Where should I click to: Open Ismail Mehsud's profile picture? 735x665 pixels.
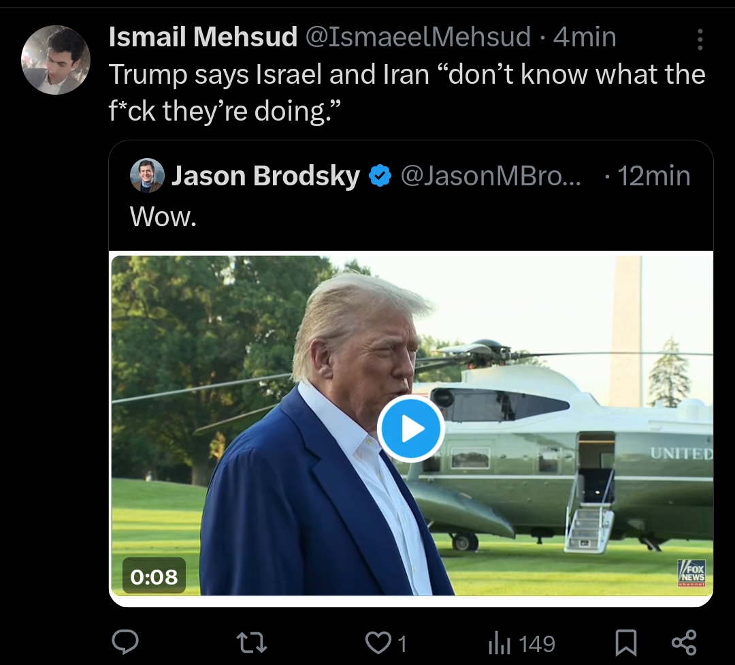click(x=56, y=60)
